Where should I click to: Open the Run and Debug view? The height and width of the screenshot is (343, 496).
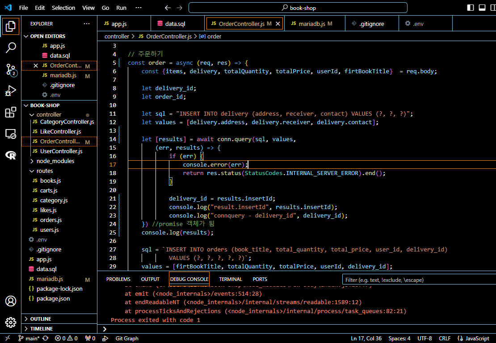click(x=10, y=91)
